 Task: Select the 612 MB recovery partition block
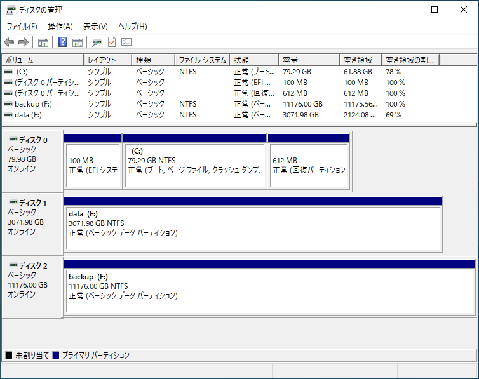[x=309, y=162]
